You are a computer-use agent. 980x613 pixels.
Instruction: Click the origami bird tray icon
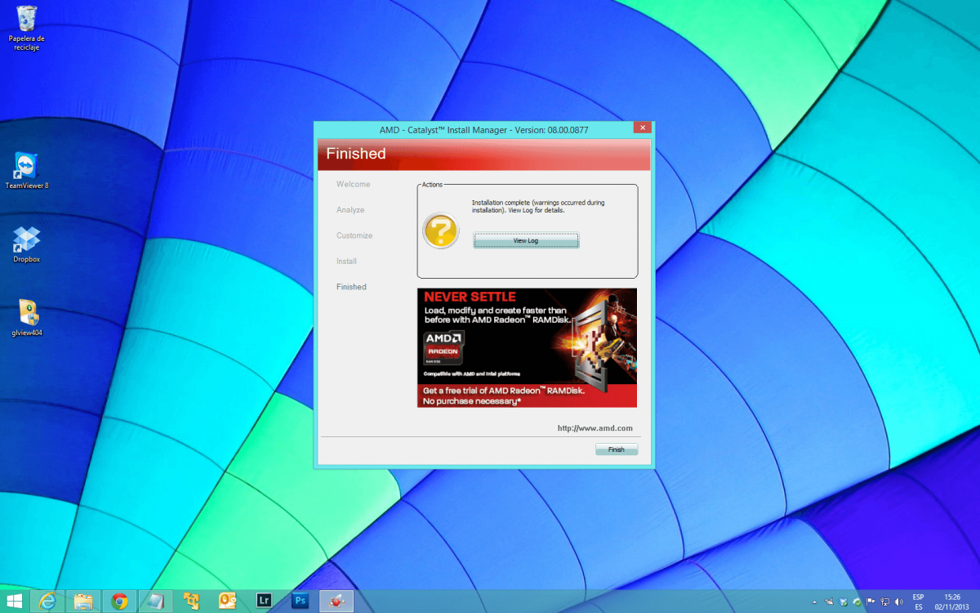tap(830, 602)
